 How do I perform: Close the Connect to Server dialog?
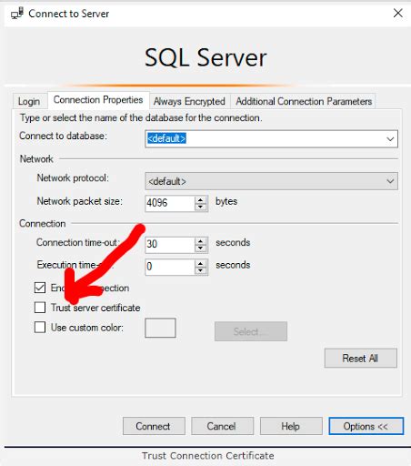click(x=398, y=13)
